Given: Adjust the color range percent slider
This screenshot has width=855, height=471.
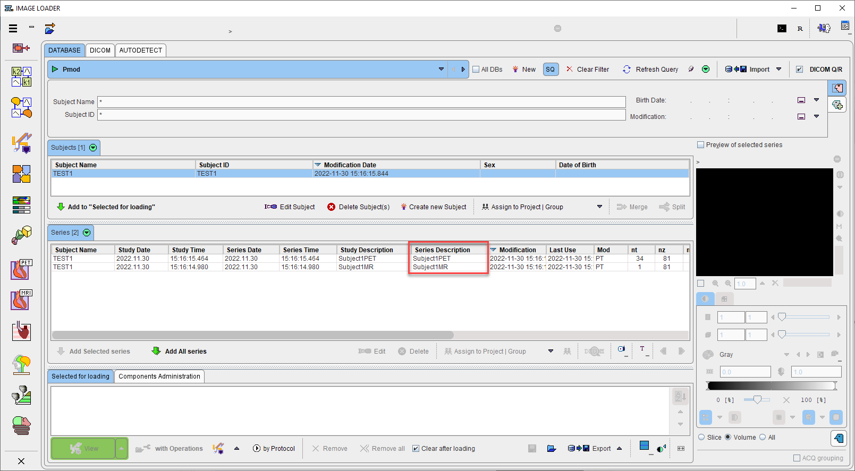Looking at the screenshot, I should click(x=757, y=400).
